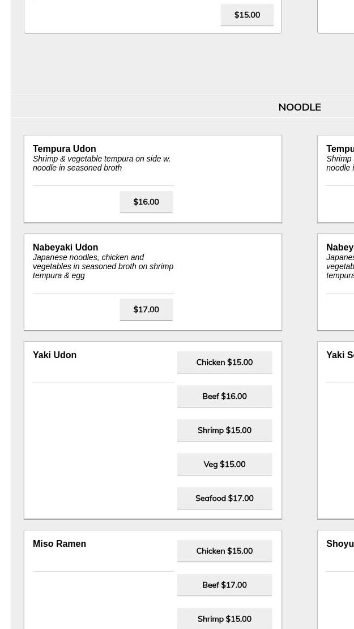This screenshot has height=629, width=354.
Task: Click the NOODLE section heading
Action: pos(300,107)
